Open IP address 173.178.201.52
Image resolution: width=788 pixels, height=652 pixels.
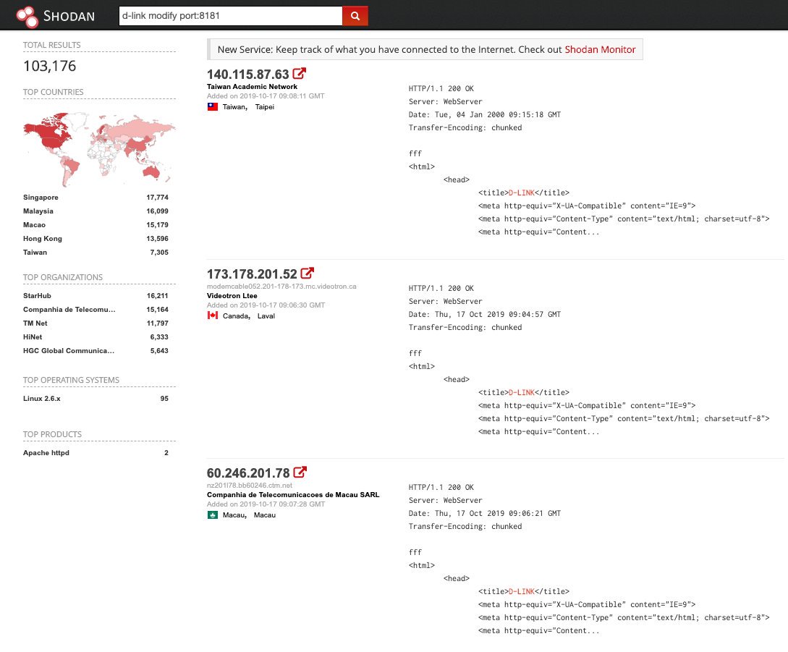pos(252,274)
